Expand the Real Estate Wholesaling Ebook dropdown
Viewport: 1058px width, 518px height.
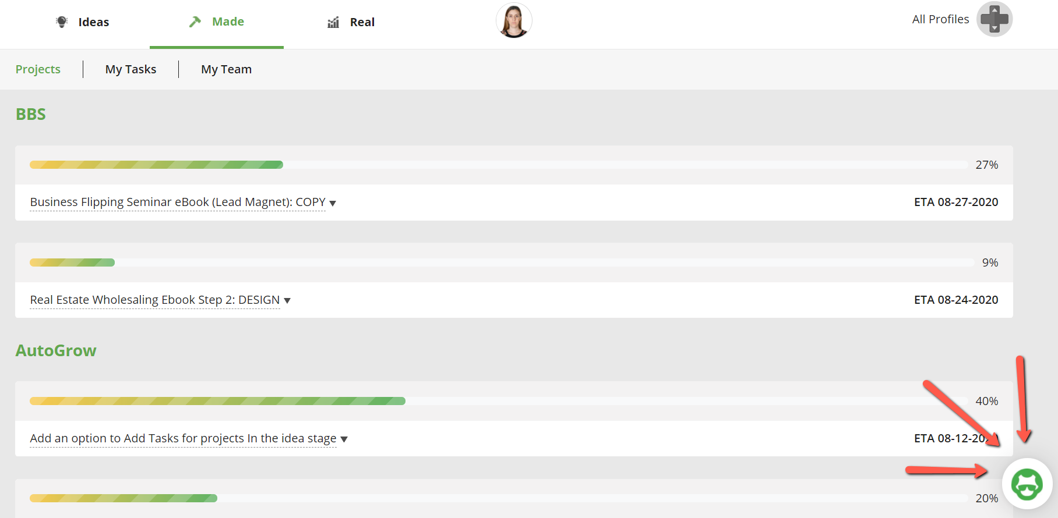pos(287,300)
